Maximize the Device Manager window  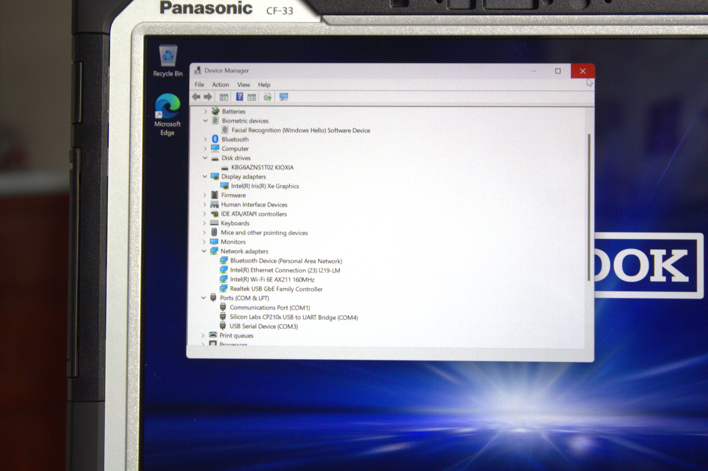[558, 71]
